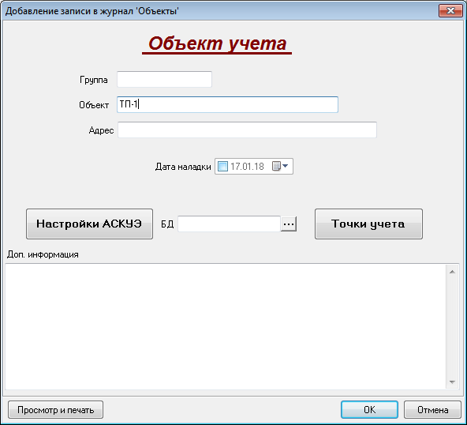Click the Объект учета heading
This screenshot has height=425, width=467.
point(217,43)
